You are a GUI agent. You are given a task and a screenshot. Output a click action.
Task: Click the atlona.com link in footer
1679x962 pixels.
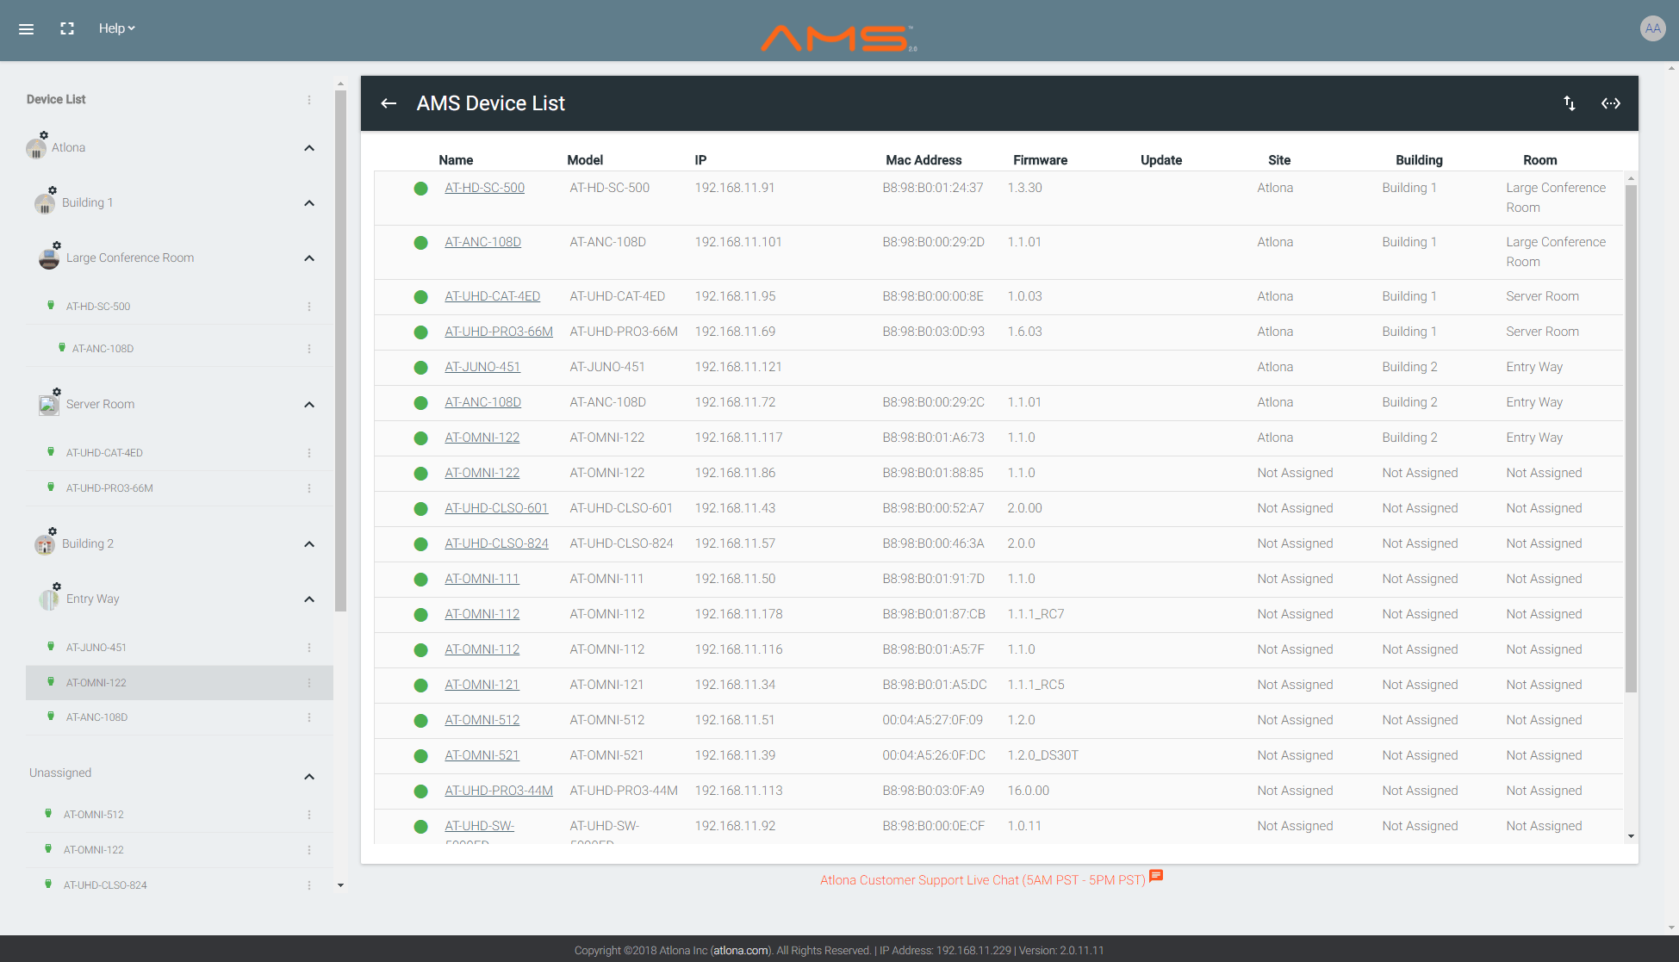click(740, 951)
